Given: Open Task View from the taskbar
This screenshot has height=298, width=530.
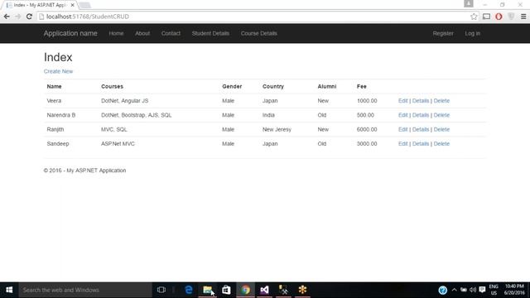Looking at the screenshot, I should coord(161,290).
